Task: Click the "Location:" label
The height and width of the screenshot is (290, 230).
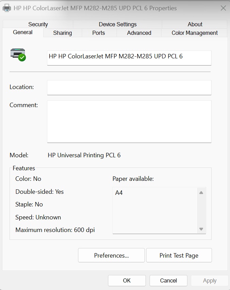Action: (x=21, y=87)
